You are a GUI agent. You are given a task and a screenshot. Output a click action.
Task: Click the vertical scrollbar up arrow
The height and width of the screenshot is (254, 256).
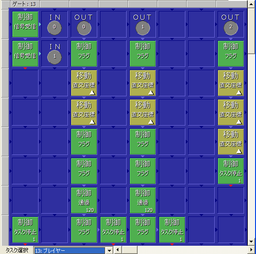pos(251,4)
